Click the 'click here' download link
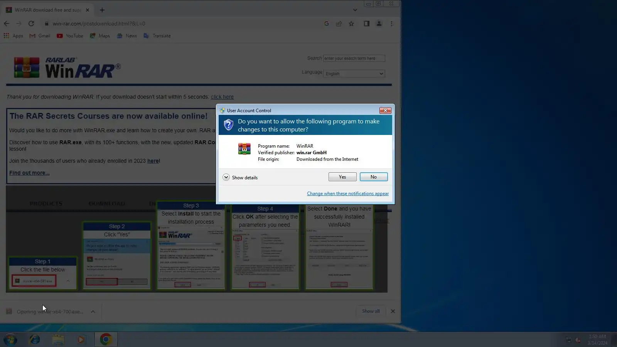This screenshot has height=347, width=617. point(222,97)
